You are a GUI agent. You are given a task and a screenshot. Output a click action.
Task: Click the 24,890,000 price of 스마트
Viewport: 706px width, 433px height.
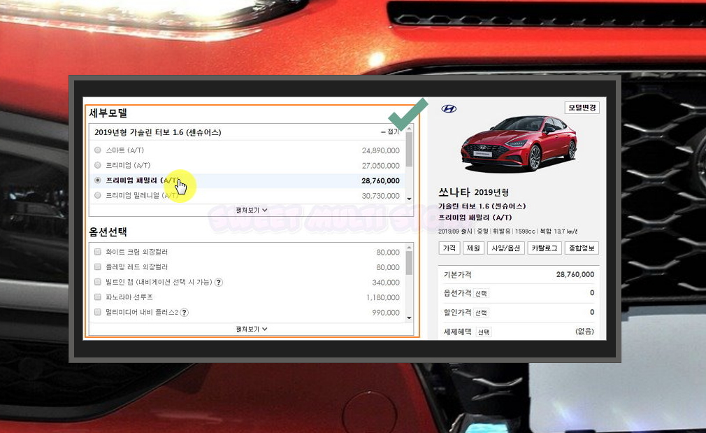pos(380,150)
